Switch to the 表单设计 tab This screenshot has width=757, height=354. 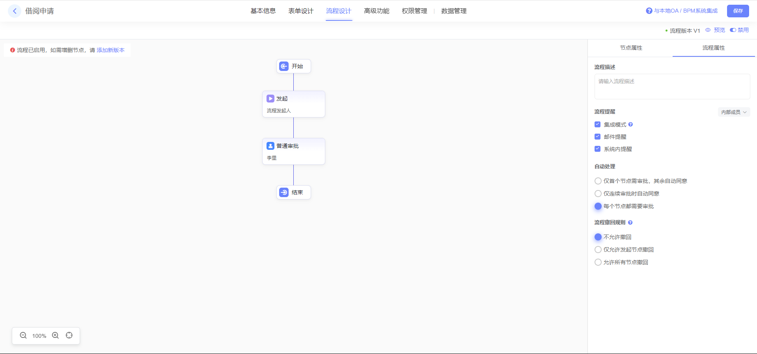tap(301, 11)
